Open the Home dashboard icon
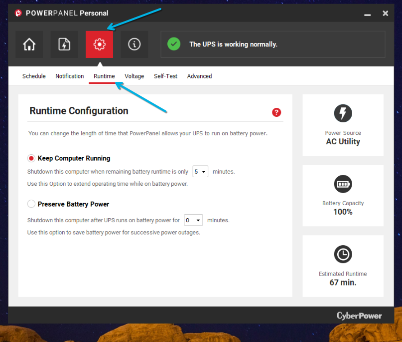 pos(29,44)
